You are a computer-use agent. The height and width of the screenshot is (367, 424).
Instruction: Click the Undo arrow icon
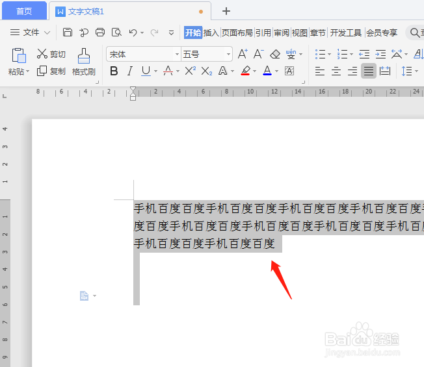coord(133,32)
